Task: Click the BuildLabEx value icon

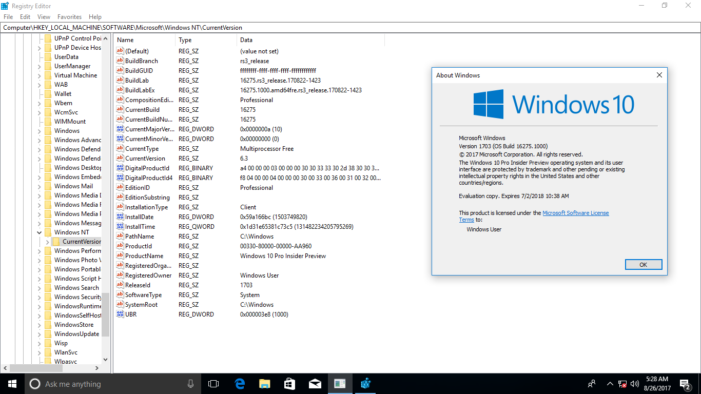Action: point(120,90)
